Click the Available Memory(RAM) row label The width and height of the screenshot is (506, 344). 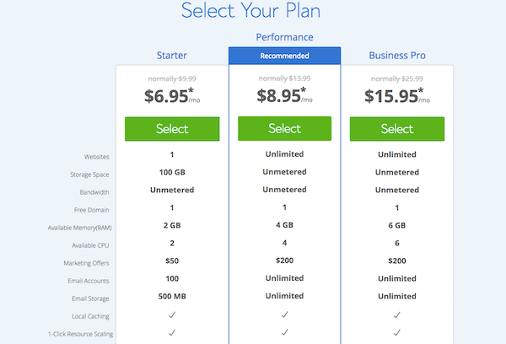coord(79,228)
